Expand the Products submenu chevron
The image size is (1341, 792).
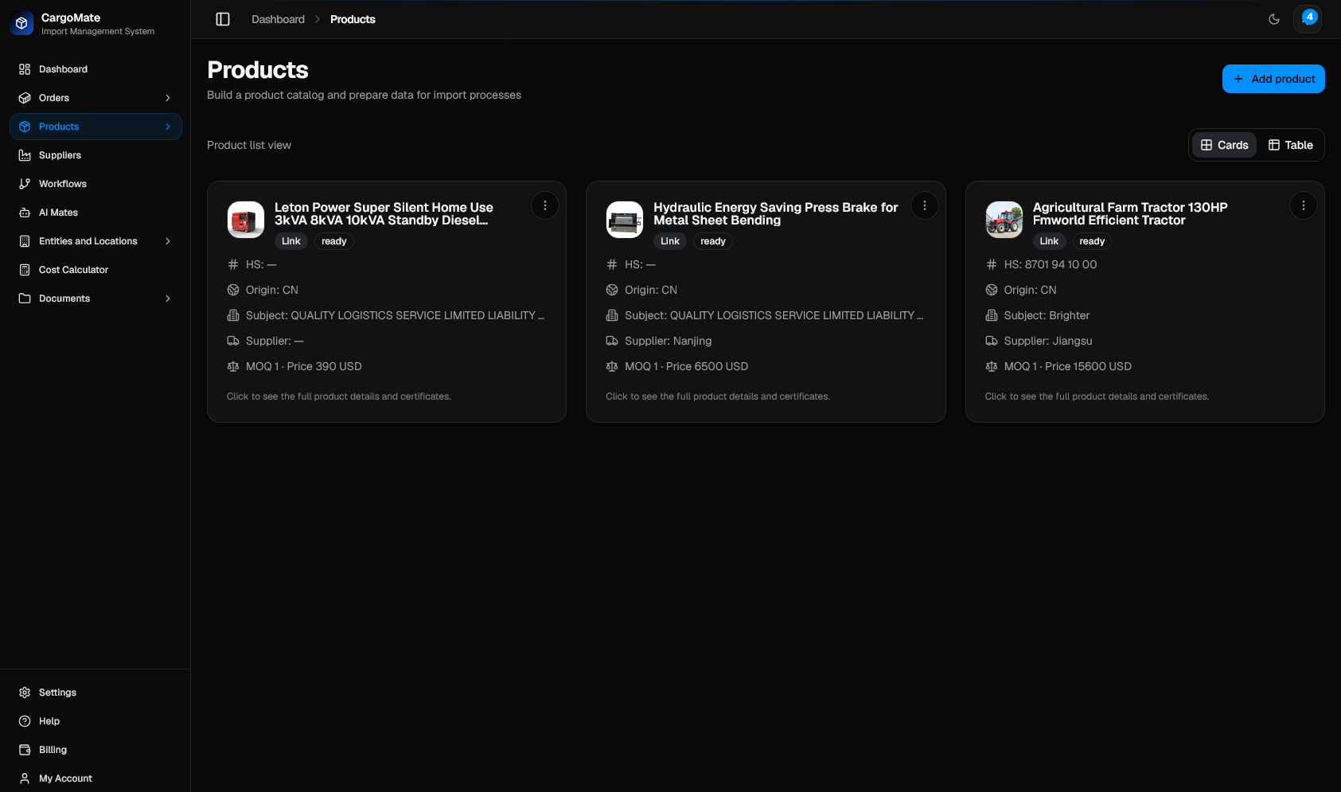click(168, 127)
